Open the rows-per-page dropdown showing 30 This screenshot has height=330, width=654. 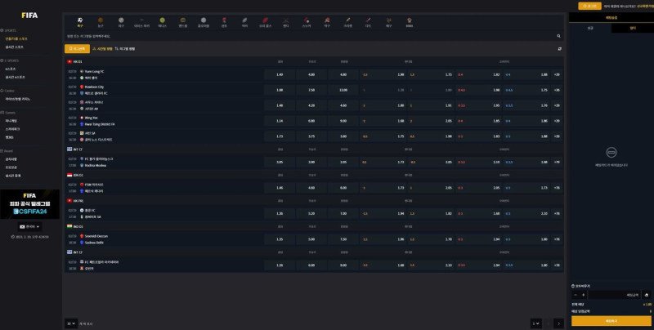click(x=71, y=323)
